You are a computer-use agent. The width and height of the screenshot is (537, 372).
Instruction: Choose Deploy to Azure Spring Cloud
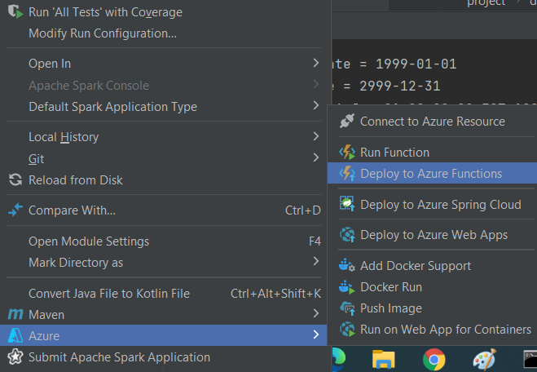[432, 204]
